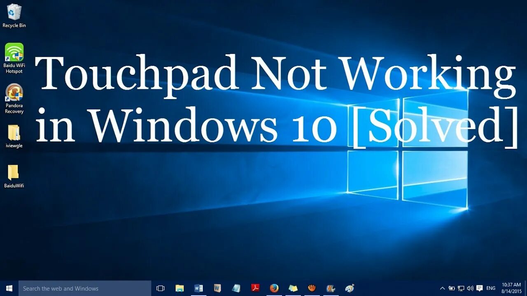
Task: Open Microsoft Word from the taskbar
Action: point(198,288)
